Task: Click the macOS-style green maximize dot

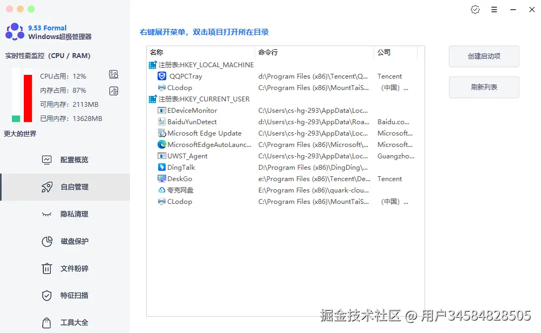Action: click(31, 9)
